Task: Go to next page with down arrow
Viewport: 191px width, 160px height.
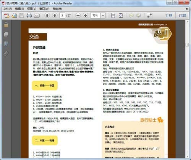Action: (x=55, y=16)
